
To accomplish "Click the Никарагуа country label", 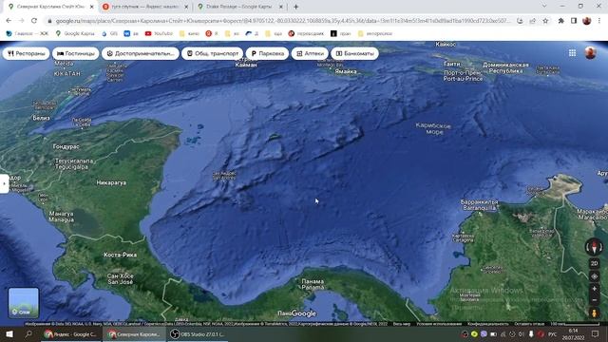I will 111,182.
